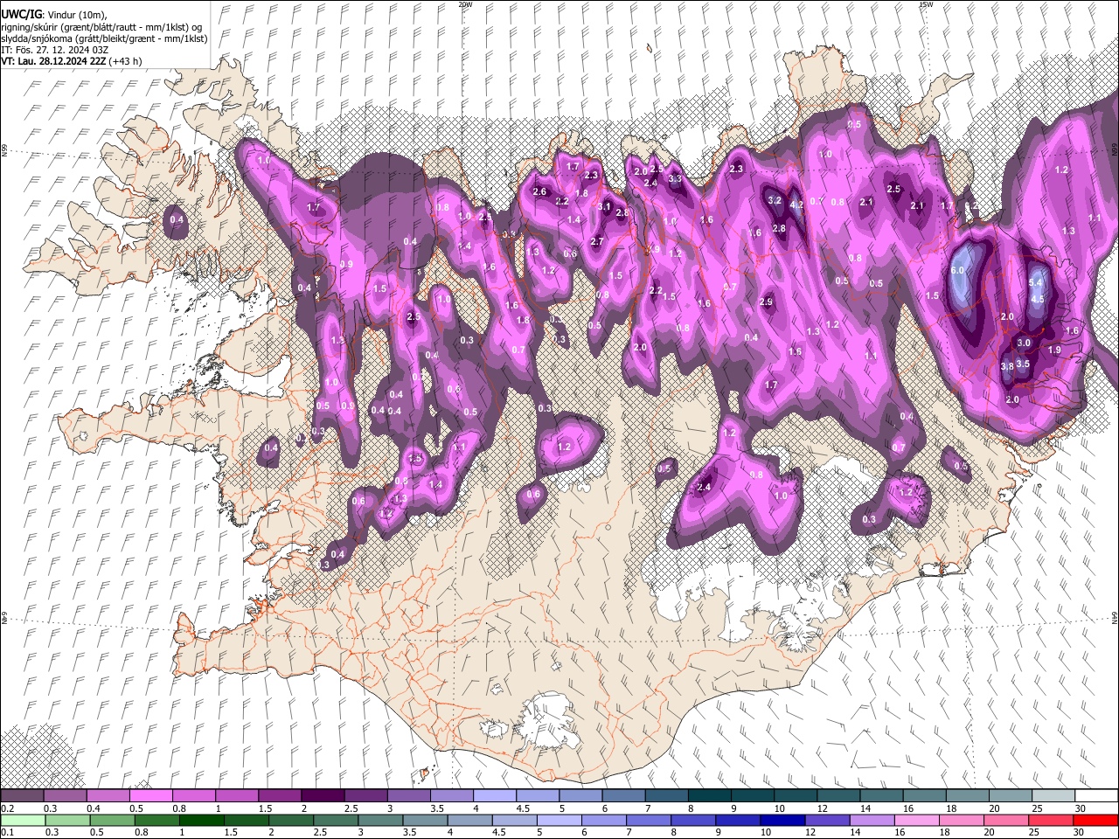Click the dark blue swatch labeled 10 in the rain legend
Image resolution: width=1119 pixels, height=839 pixels.
coord(782,820)
